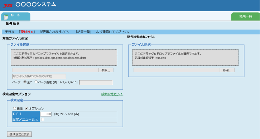Focus the PDF password input field
The height and width of the screenshot is (139, 260).
pos(39,76)
